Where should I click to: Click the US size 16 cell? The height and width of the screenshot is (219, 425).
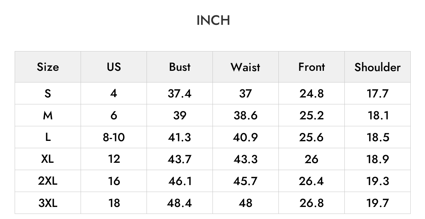tap(114, 181)
